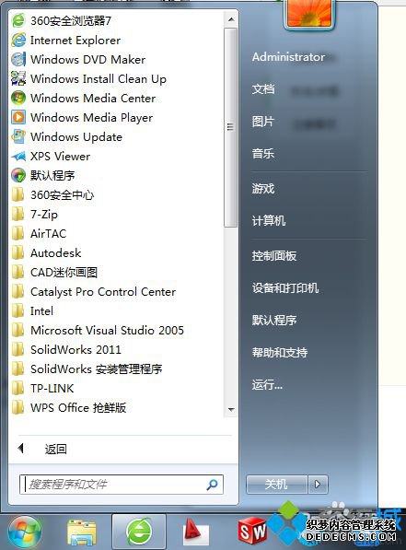The image size is (406, 550).
Task: Open 游戏 in the right pane
Action: click(263, 189)
